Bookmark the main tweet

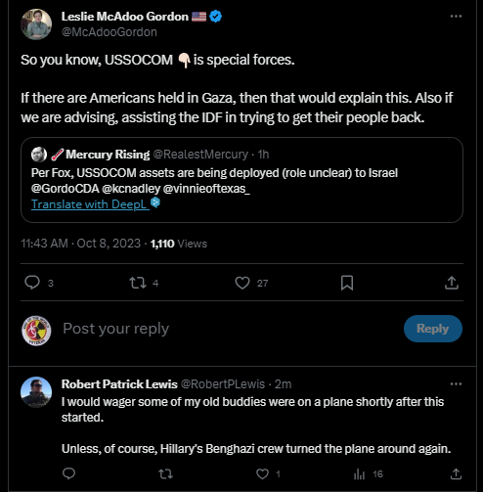pos(347,283)
